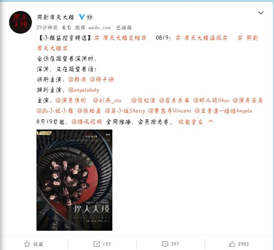The image size is (274, 250).
Task: Open the #摩天大楼海报# hashtag link
Action: point(202,38)
